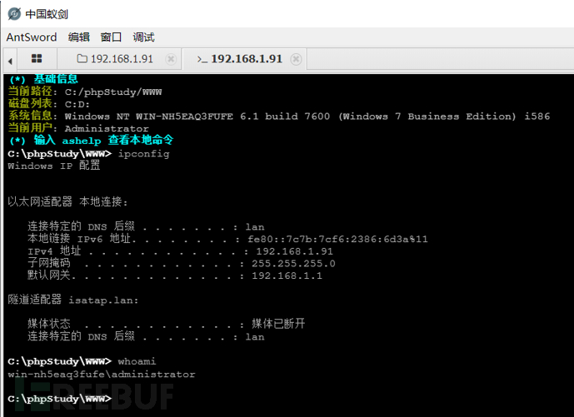This screenshot has height=417, width=574.
Task: Click the 默认网关 192.168.1.1 line
Action: [x=175, y=276]
